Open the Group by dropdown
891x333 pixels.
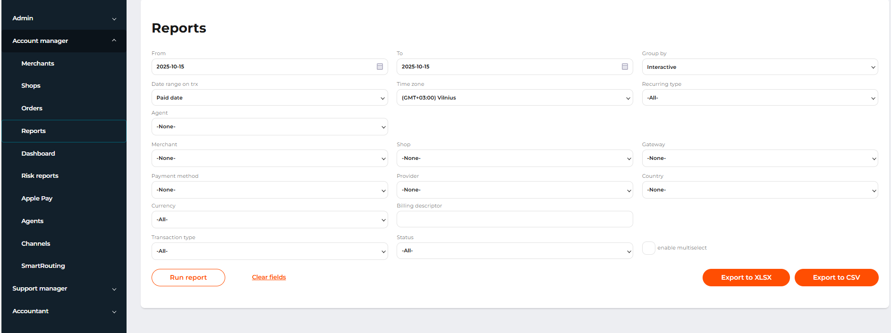click(759, 67)
